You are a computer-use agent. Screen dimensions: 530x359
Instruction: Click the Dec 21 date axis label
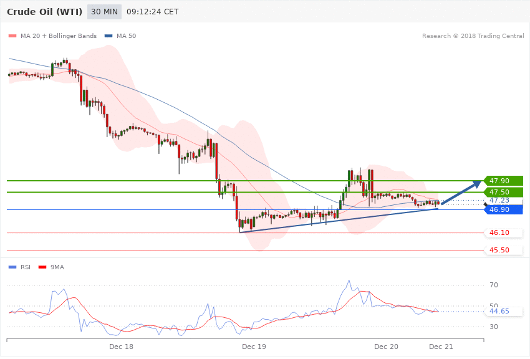pyautogui.click(x=441, y=347)
